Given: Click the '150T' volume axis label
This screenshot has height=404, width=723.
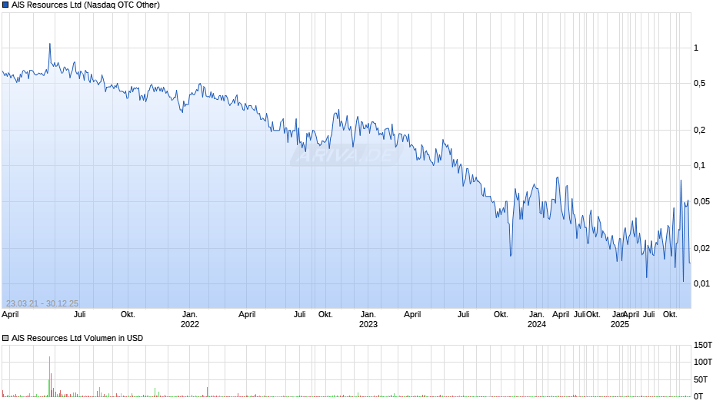Looking at the screenshot, I should pyautogui.click(x=703, y=345).
